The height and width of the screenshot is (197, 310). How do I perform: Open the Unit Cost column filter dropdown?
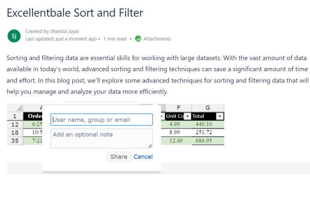pos(187,116)
